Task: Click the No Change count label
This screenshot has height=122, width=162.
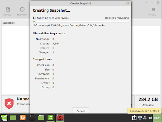Action: tap(43, 39)
